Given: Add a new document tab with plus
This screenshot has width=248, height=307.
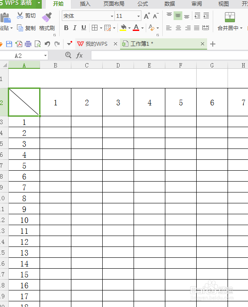Looking at the screenshot, I should (213, 44).
